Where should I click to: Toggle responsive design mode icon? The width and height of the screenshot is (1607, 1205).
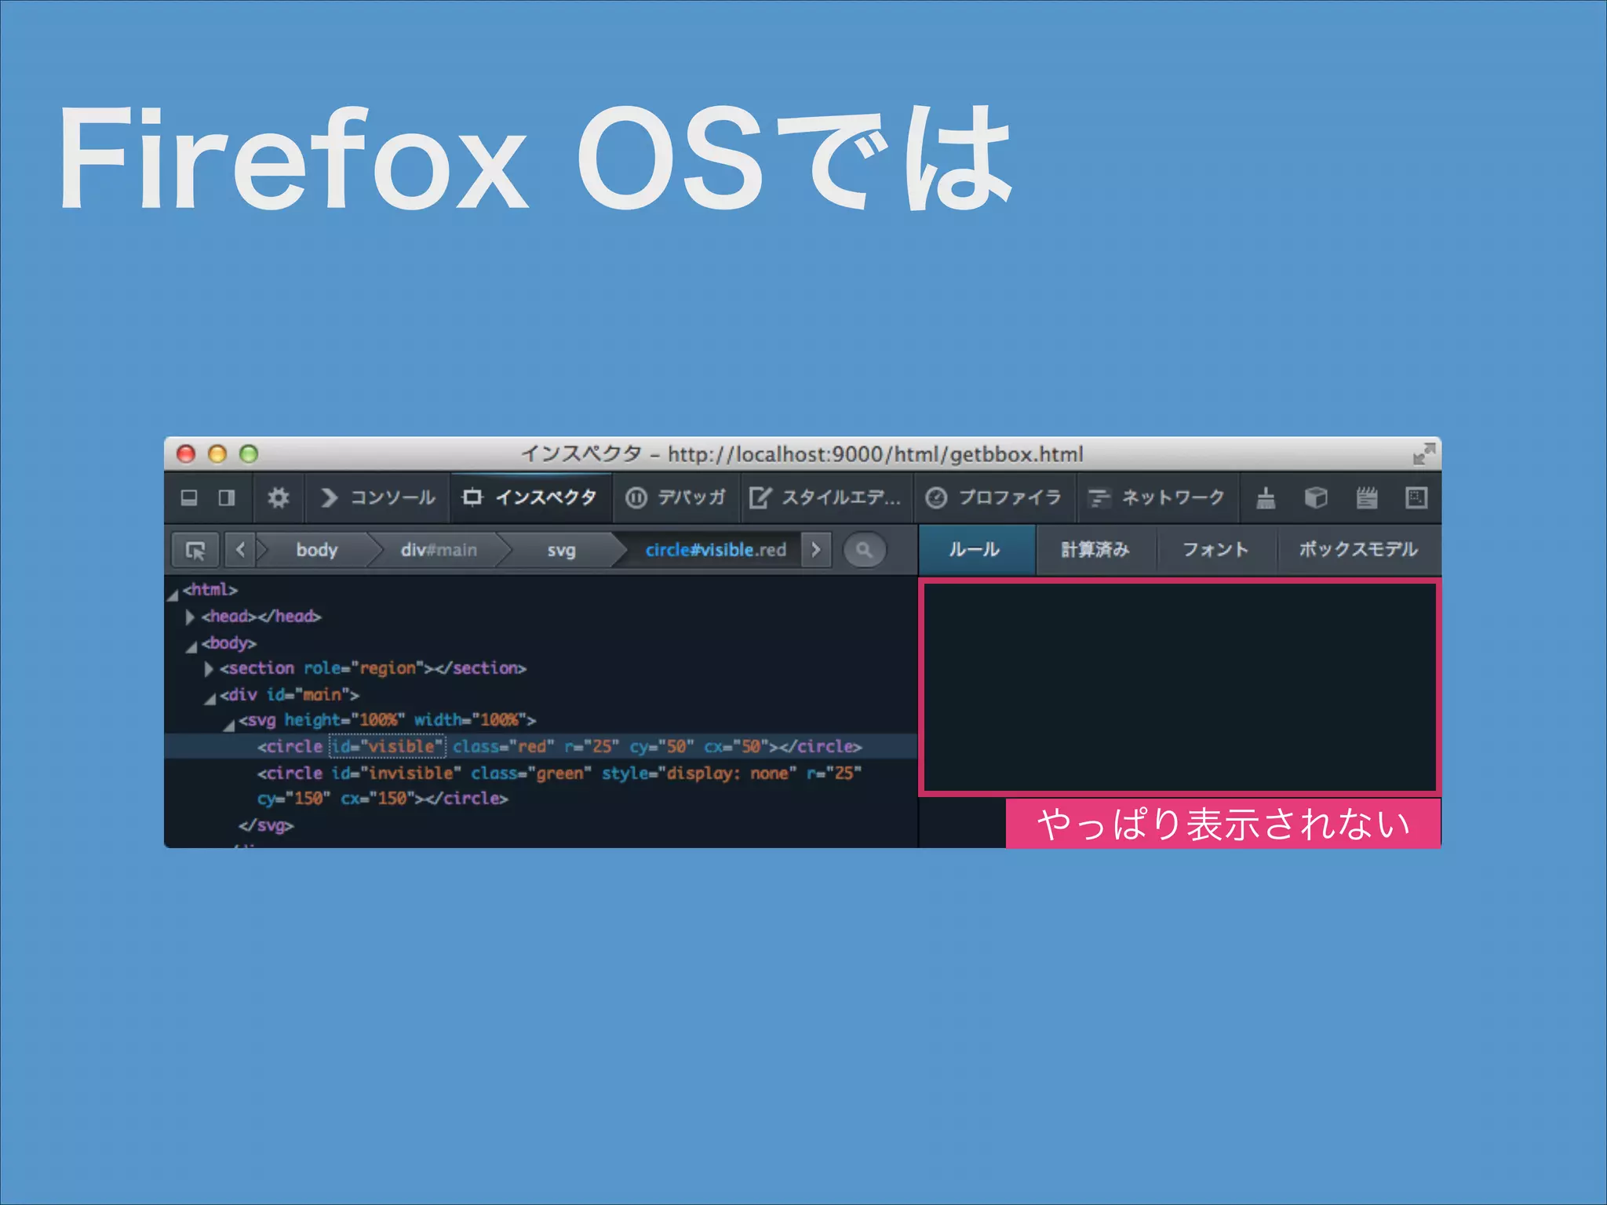1416,498
